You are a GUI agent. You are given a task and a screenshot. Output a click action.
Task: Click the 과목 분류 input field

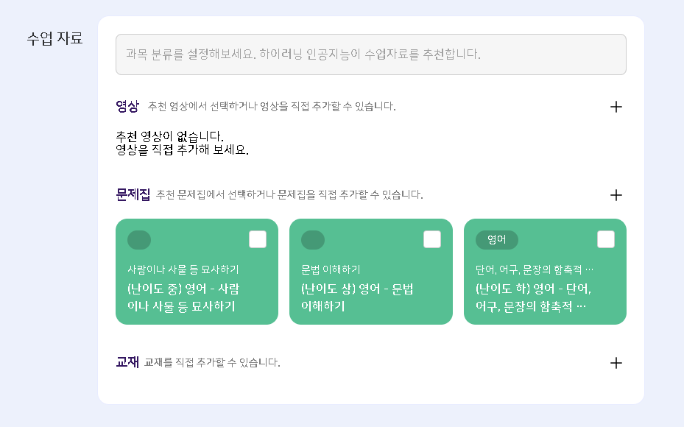[371, 54]
